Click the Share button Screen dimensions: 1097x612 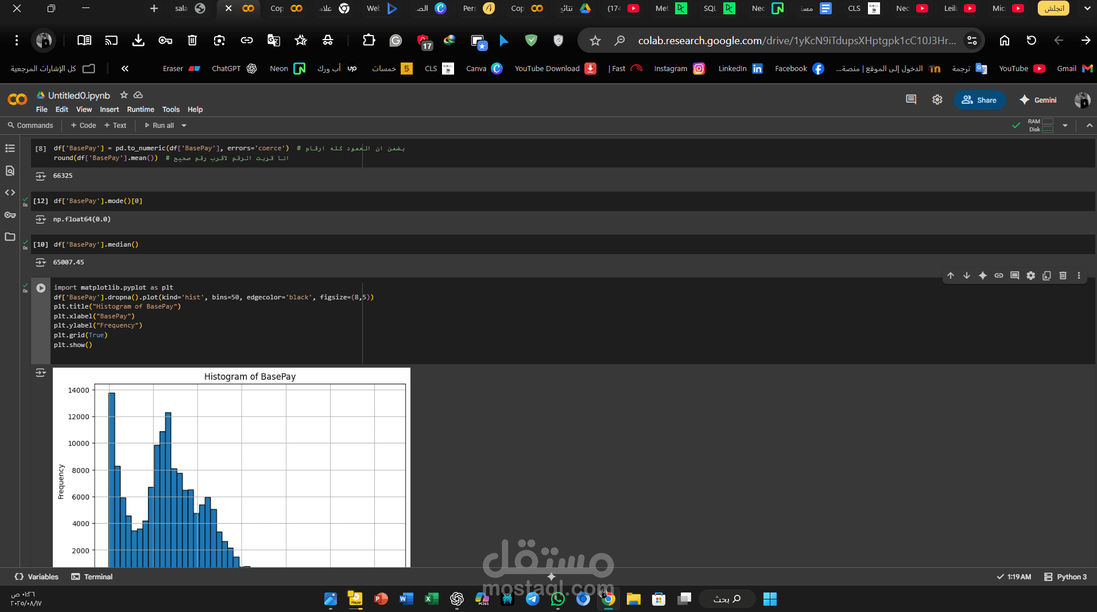point(979,100)
